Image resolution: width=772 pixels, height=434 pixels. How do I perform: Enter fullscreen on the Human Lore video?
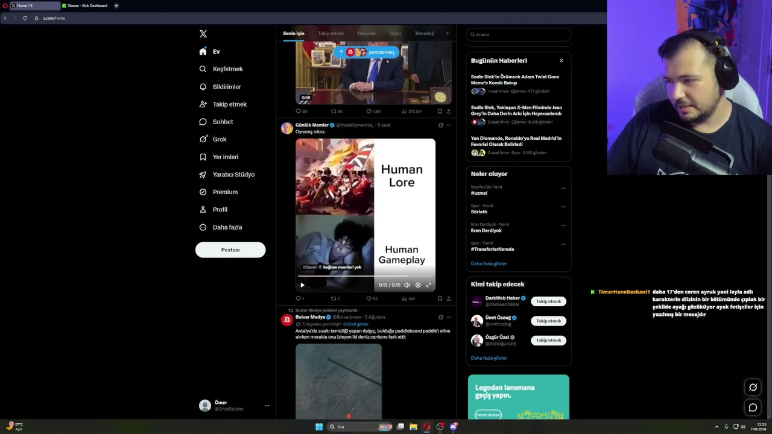click(x=429, y=285)
